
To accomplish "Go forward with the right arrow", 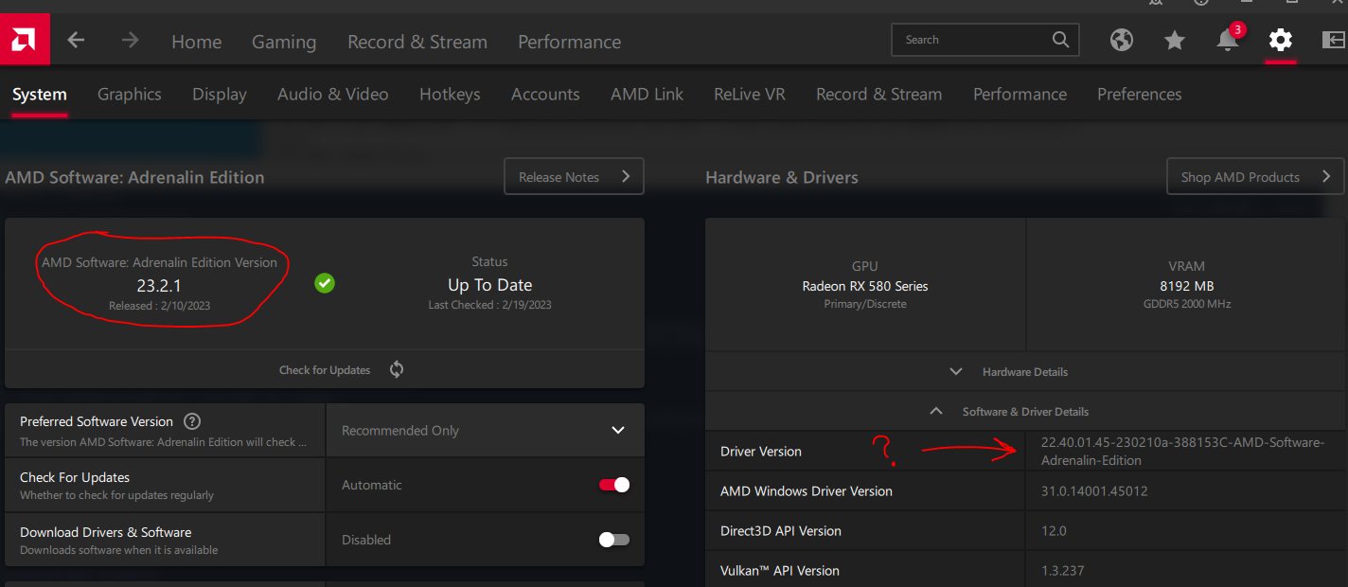I will click(131, 40).
